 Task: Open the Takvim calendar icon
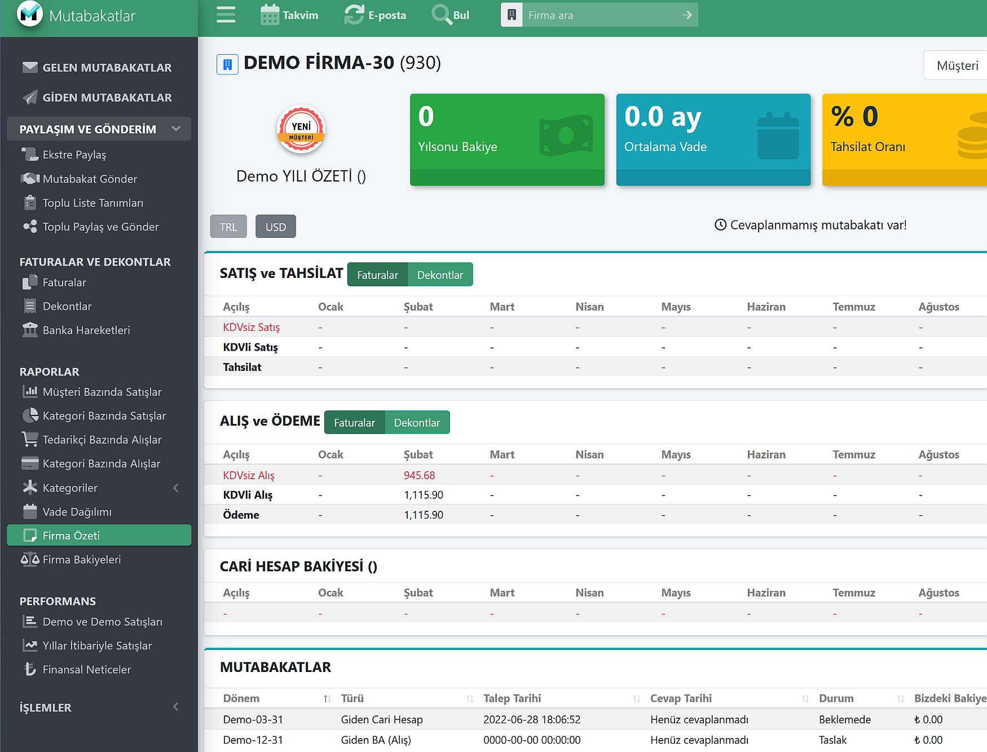click(270, 15)
